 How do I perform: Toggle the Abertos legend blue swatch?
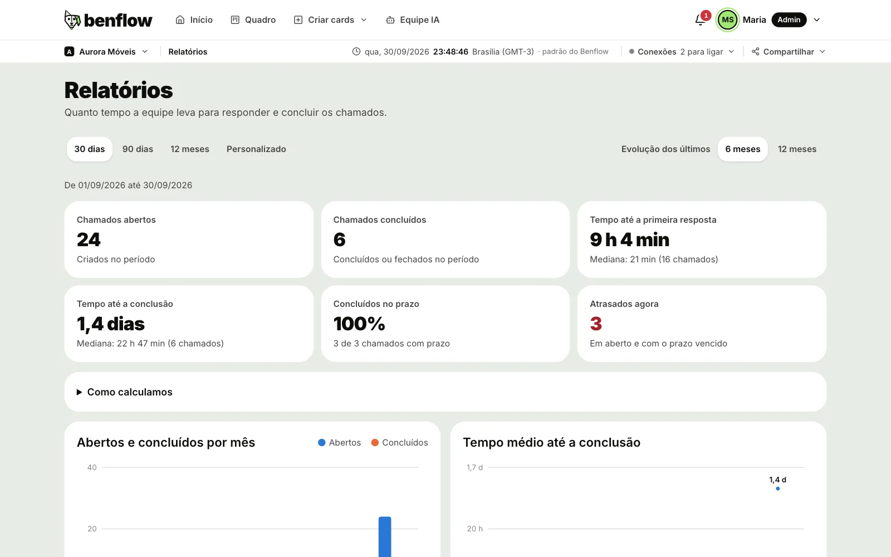pyautogui.click(x=321, y=443)
